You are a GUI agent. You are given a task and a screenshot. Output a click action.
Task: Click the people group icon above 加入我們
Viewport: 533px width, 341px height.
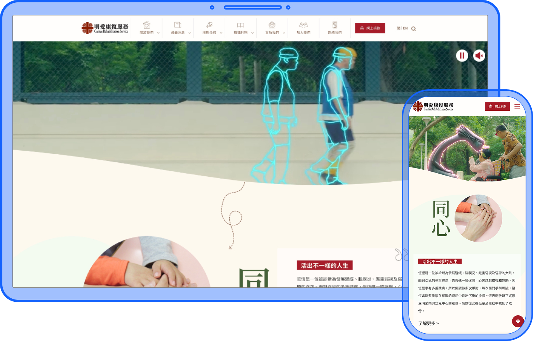(303, 25)
